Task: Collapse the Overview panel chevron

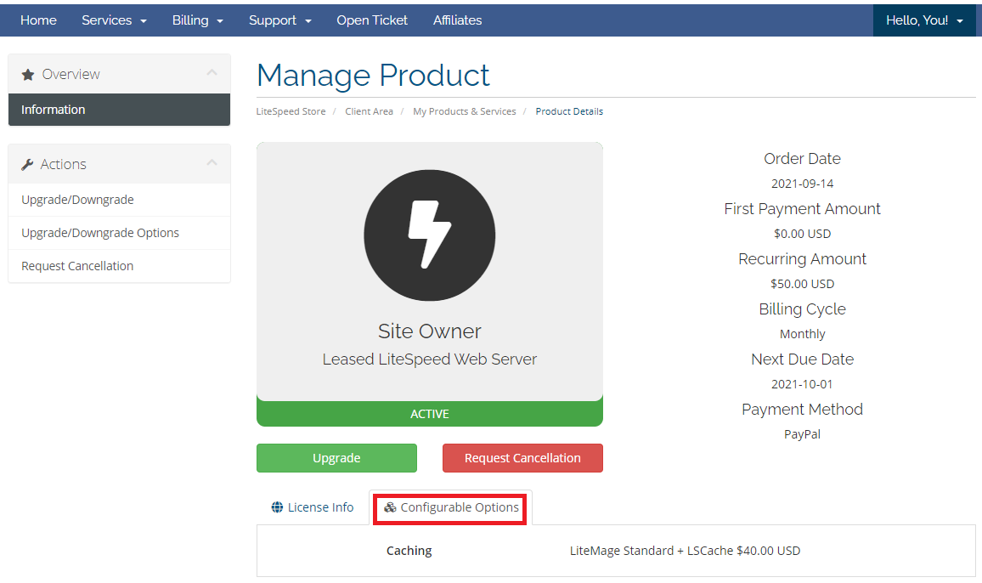Action: click(x=212, y=73)
